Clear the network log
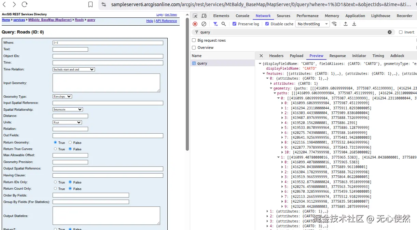The width and height of the screenshot is (417, 230). pos(204,24)
